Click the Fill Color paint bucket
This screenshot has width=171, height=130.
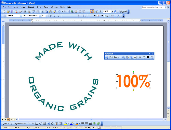click(65, 123)
